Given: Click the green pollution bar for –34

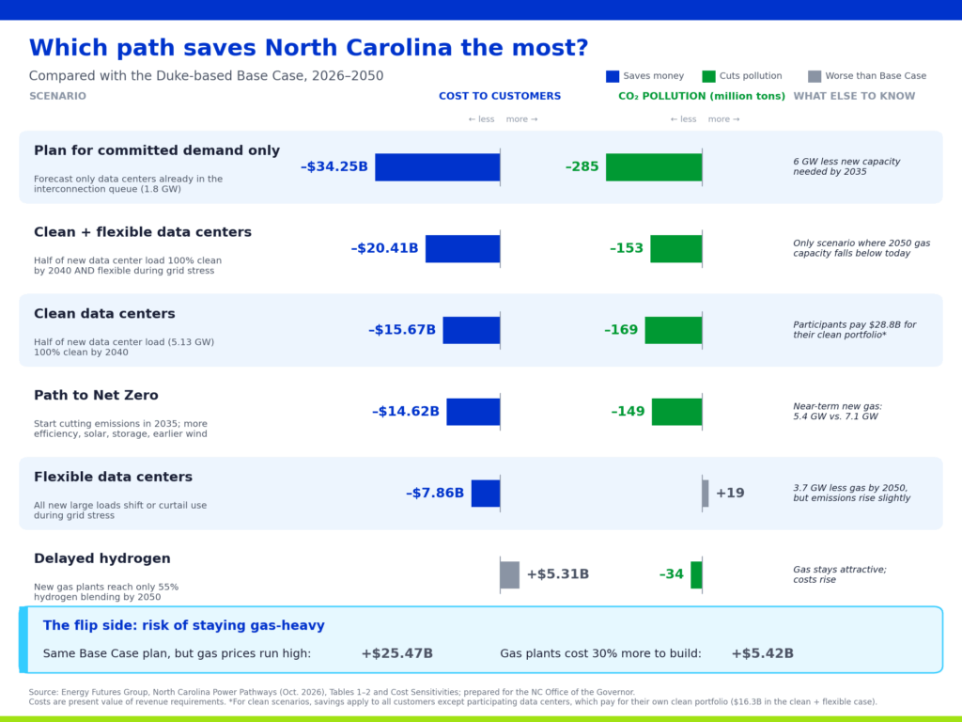Looking at the screenshot, I should (696, 575).
